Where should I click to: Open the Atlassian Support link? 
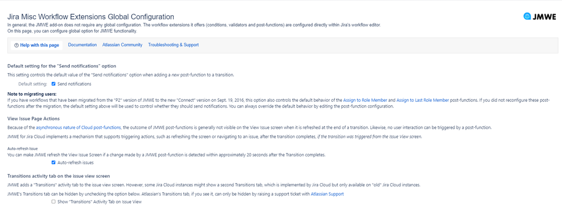[x=327, y=194]
